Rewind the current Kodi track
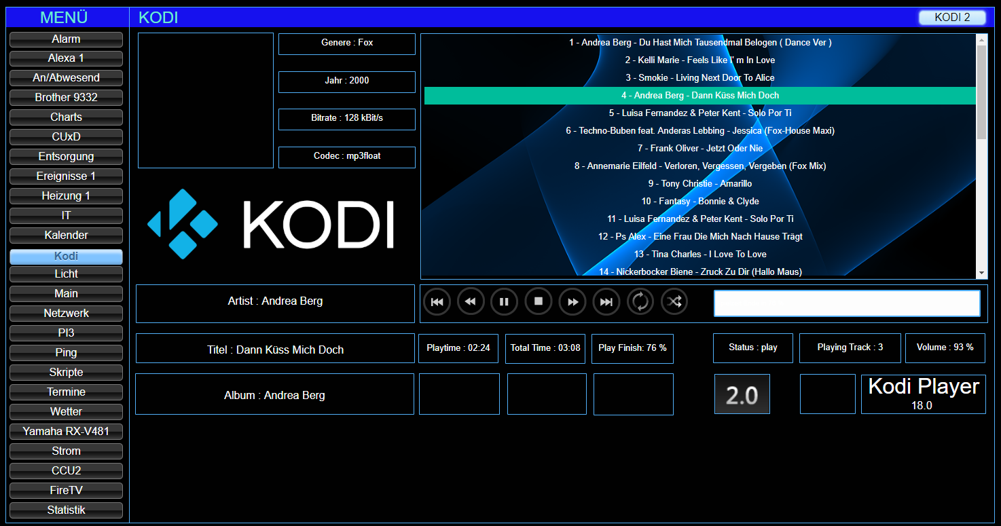1001x526 pixels. [x=471, y=301]
